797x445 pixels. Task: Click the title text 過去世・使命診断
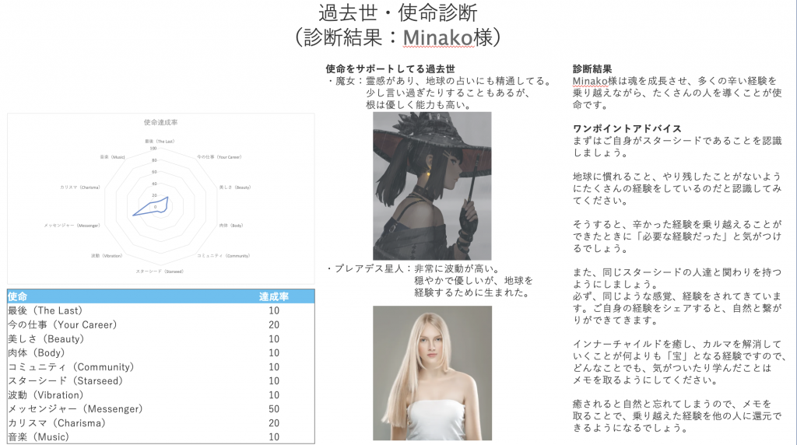pos(398,12)
